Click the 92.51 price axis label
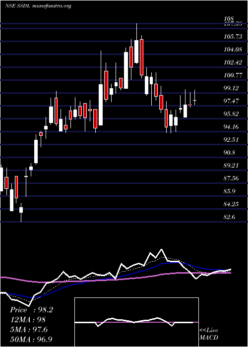248x347 pixels. [232, 140]
